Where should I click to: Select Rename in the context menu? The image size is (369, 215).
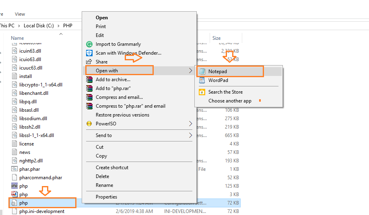click(x=104, y=185)
